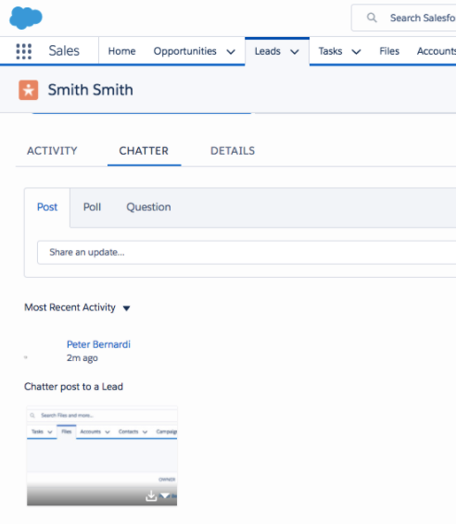The height and width of the screenshot is (524, 456).
Task: Click the Share an update field
Action: click(247, 253)
